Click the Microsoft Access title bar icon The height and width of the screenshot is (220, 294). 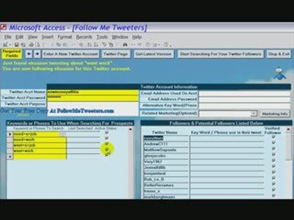coord(3,27)
